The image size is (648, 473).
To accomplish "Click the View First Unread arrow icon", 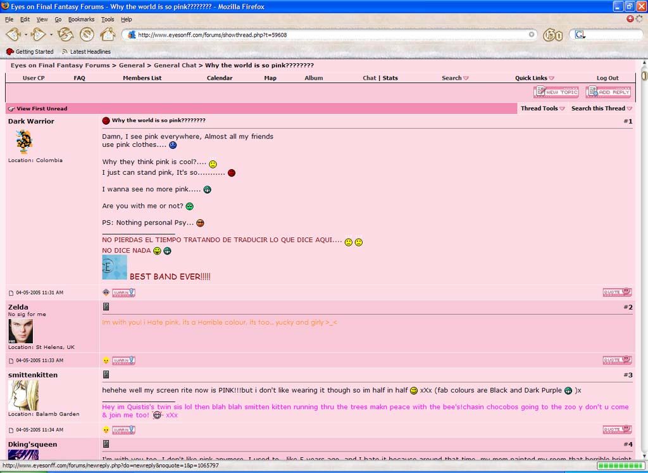I will 11,109.
